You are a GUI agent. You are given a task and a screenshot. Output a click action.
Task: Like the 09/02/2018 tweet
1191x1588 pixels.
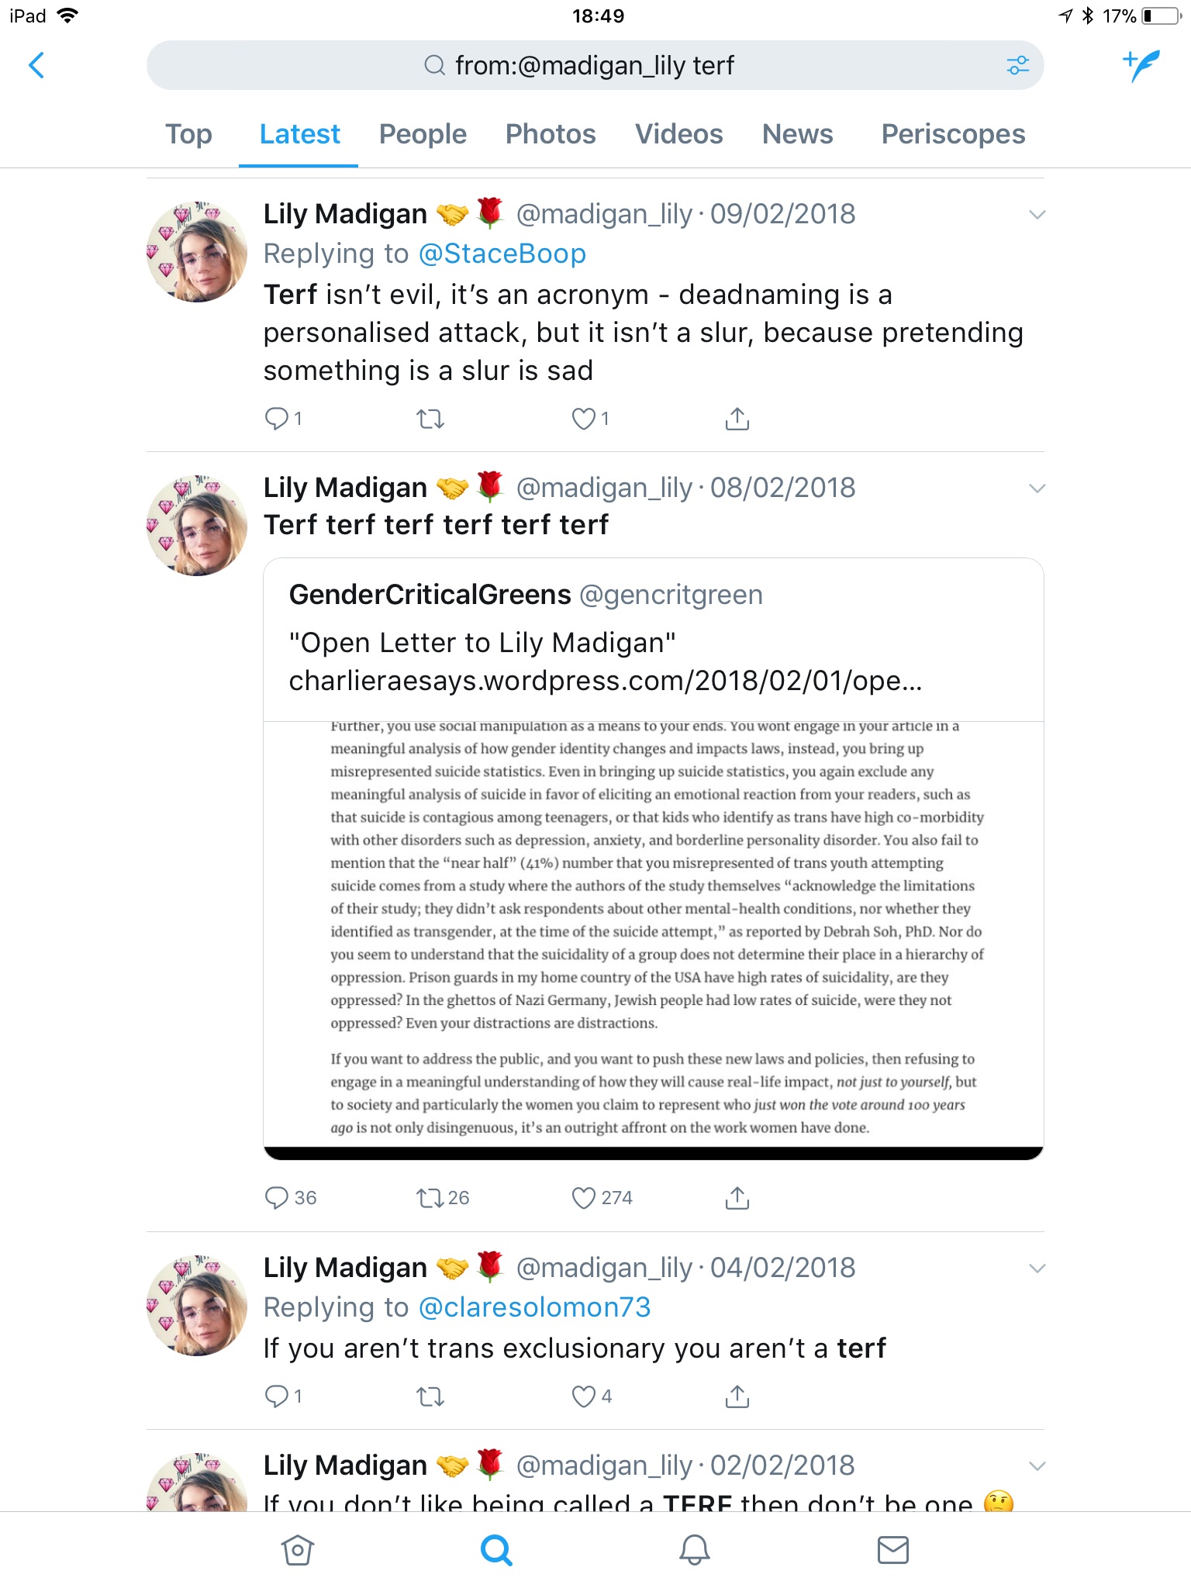point(583,419)
